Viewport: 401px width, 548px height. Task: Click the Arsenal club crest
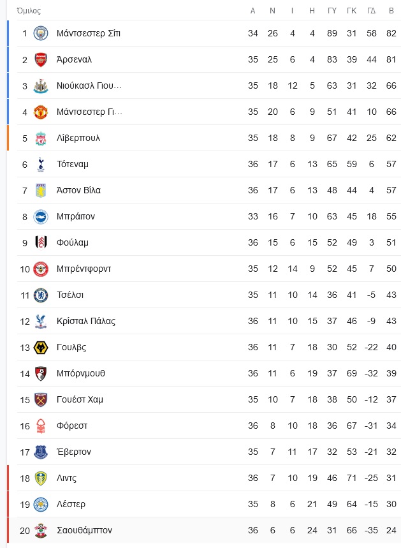(x=41, y=59)
